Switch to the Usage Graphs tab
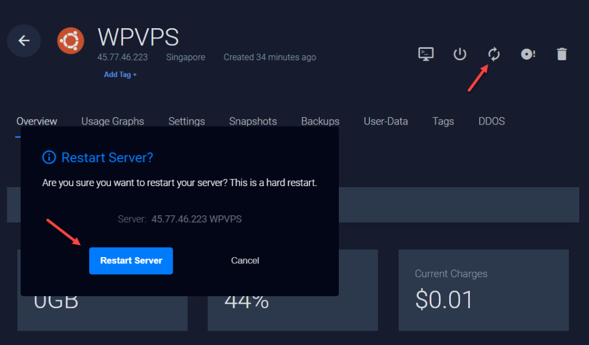589x345 pixels. click(113, 121)
